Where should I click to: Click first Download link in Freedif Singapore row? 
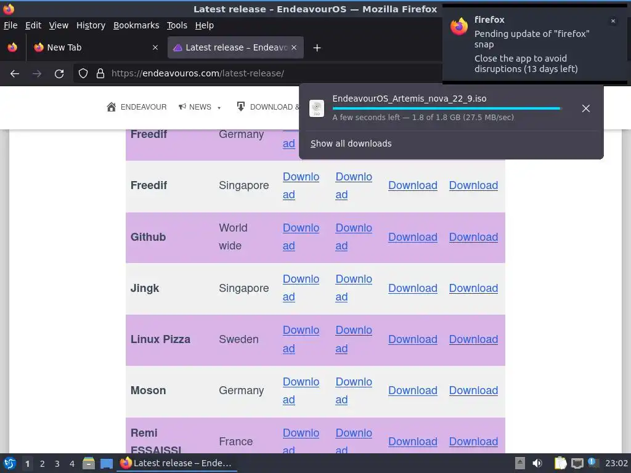pos(301,185)
